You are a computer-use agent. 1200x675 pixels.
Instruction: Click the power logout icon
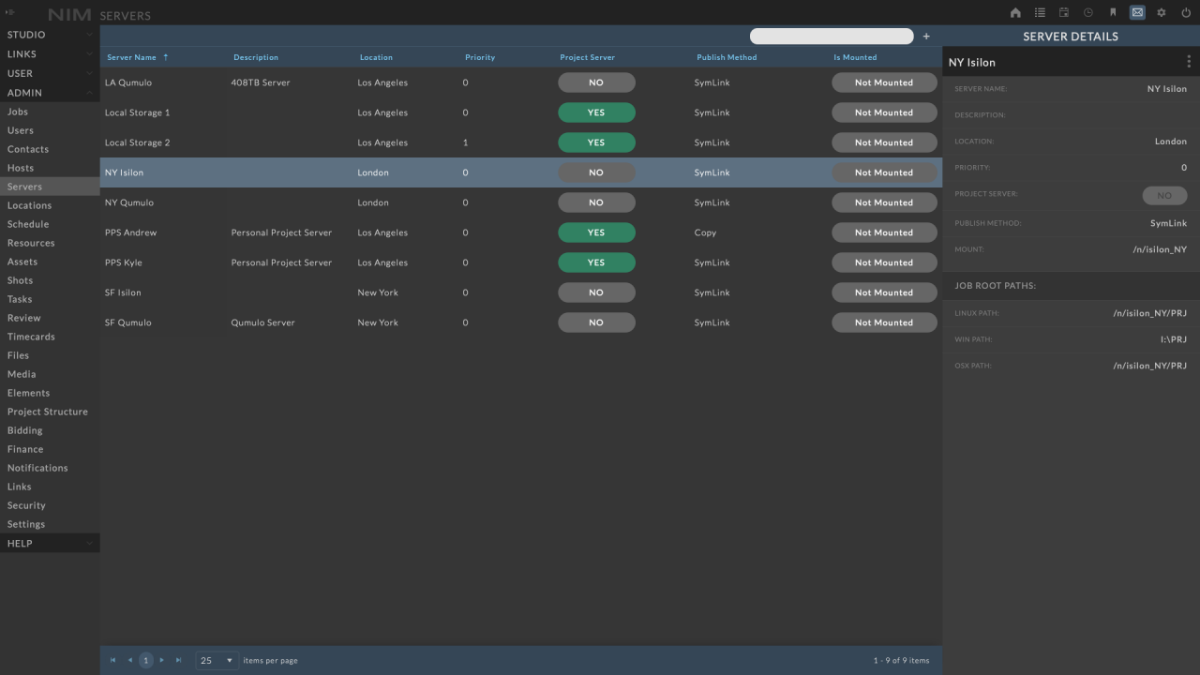(x=1186, y=13)
